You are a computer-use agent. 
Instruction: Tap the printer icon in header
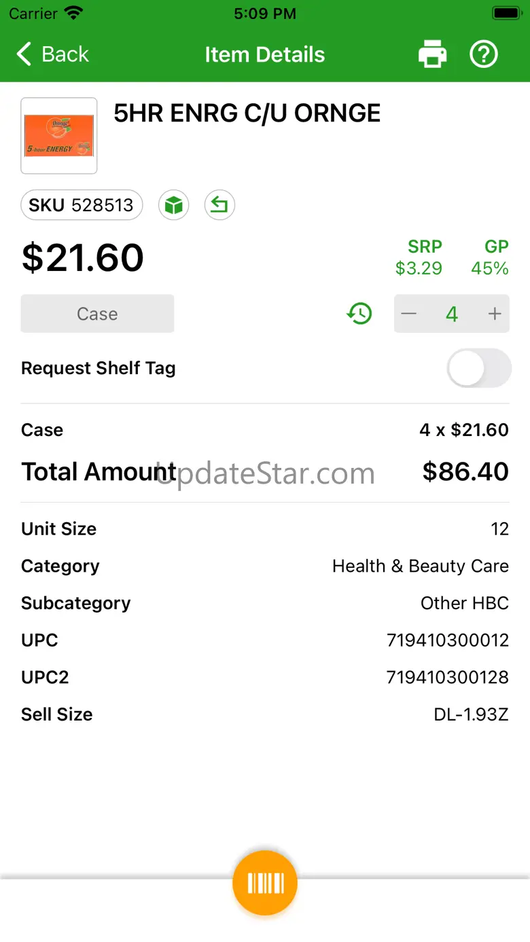click(x=432, y=54)
